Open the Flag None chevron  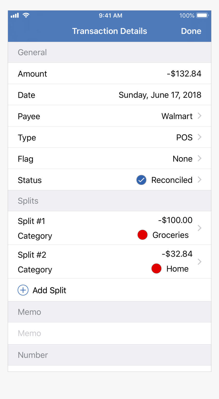click(x=200, y=159)
